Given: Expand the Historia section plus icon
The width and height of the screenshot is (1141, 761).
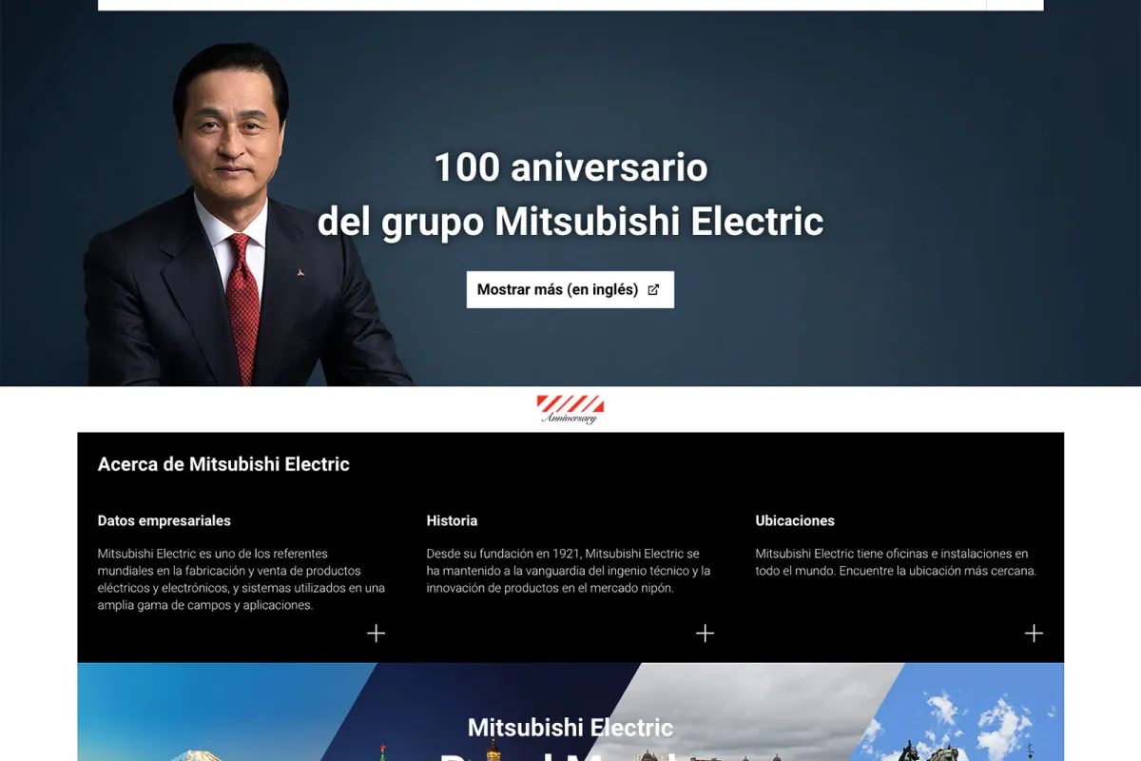Looking at the screenshot, I should (705, 634).
